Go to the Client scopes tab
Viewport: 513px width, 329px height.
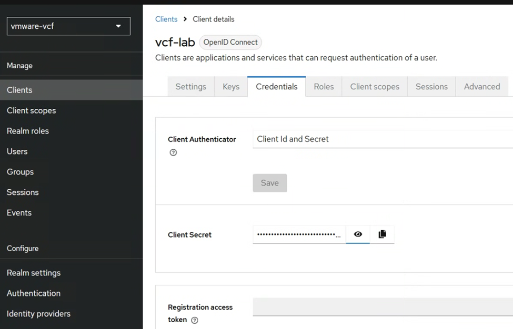[x=375, y=87]
